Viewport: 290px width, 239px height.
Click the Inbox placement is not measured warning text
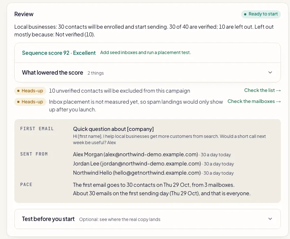(136, 106)
